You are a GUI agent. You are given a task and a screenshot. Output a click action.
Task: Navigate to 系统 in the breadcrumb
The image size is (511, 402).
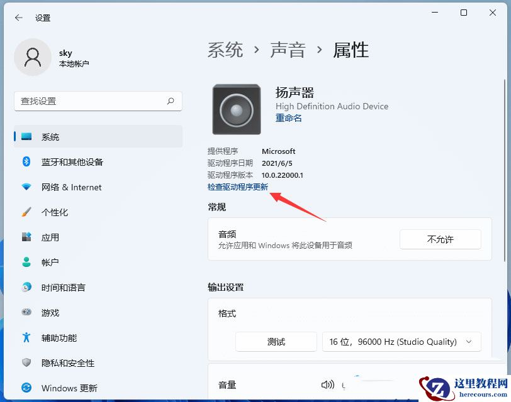point(225,50)
